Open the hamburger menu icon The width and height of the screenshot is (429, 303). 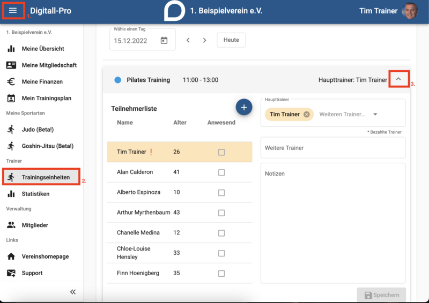click(x=13, y=10)
